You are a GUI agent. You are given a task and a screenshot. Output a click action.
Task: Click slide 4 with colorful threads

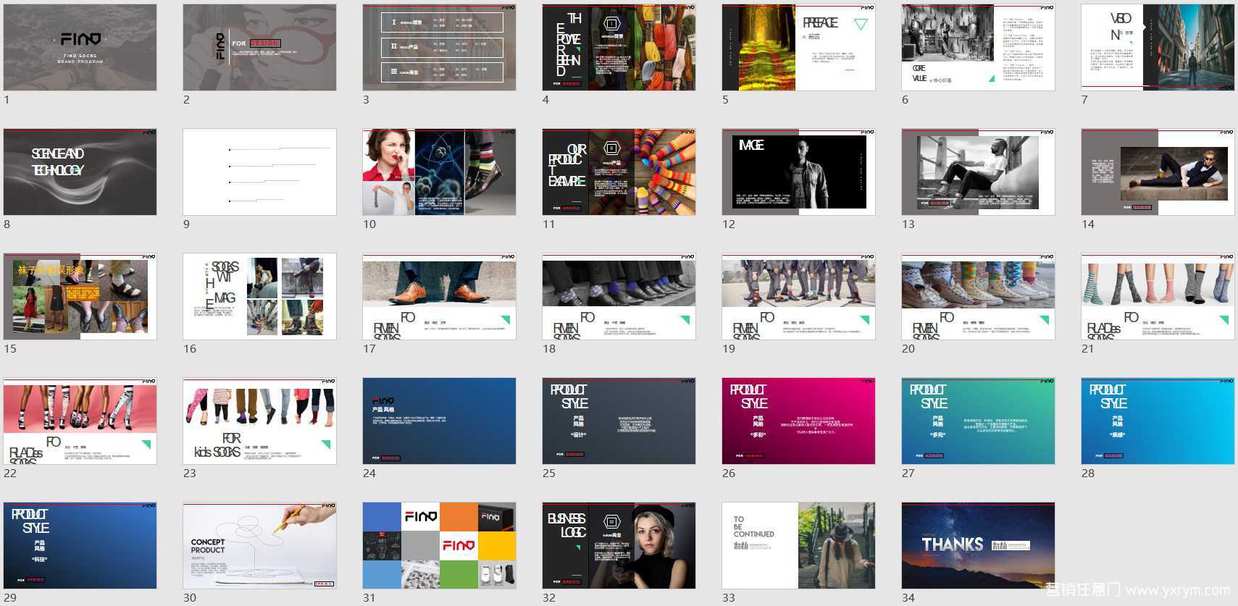click(619, 47)
